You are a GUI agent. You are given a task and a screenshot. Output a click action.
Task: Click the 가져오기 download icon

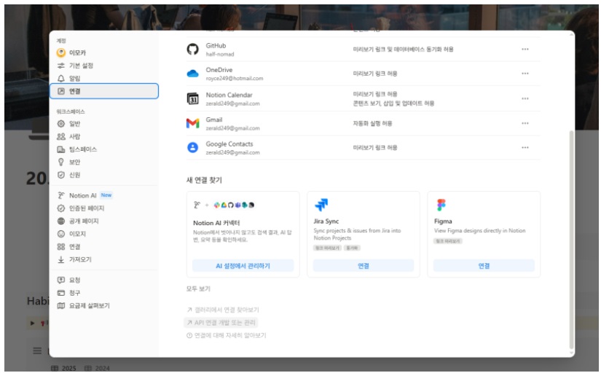pyautogui.click(x=61, y=259)
